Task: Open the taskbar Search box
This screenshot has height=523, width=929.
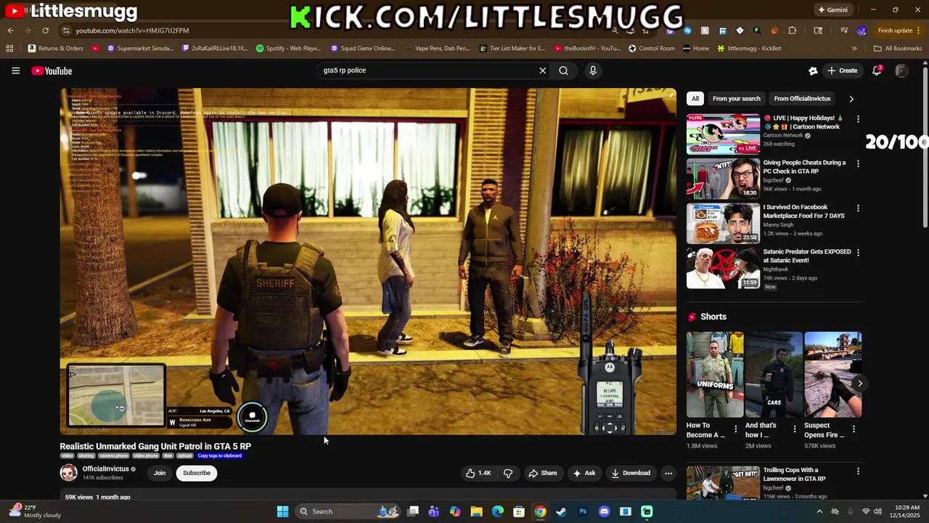Action: [x=349, y=511]
